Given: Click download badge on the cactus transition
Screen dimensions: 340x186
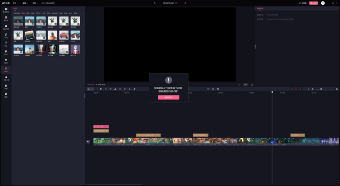Looking at the screenshot, I should 56,38.
